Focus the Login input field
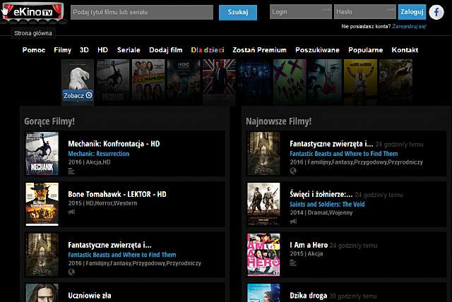 (x=301, y=12)
